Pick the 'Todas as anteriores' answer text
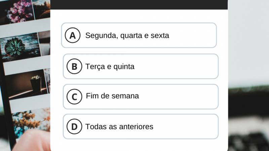Viewport: 269px width, 151px height. (119, 127)
